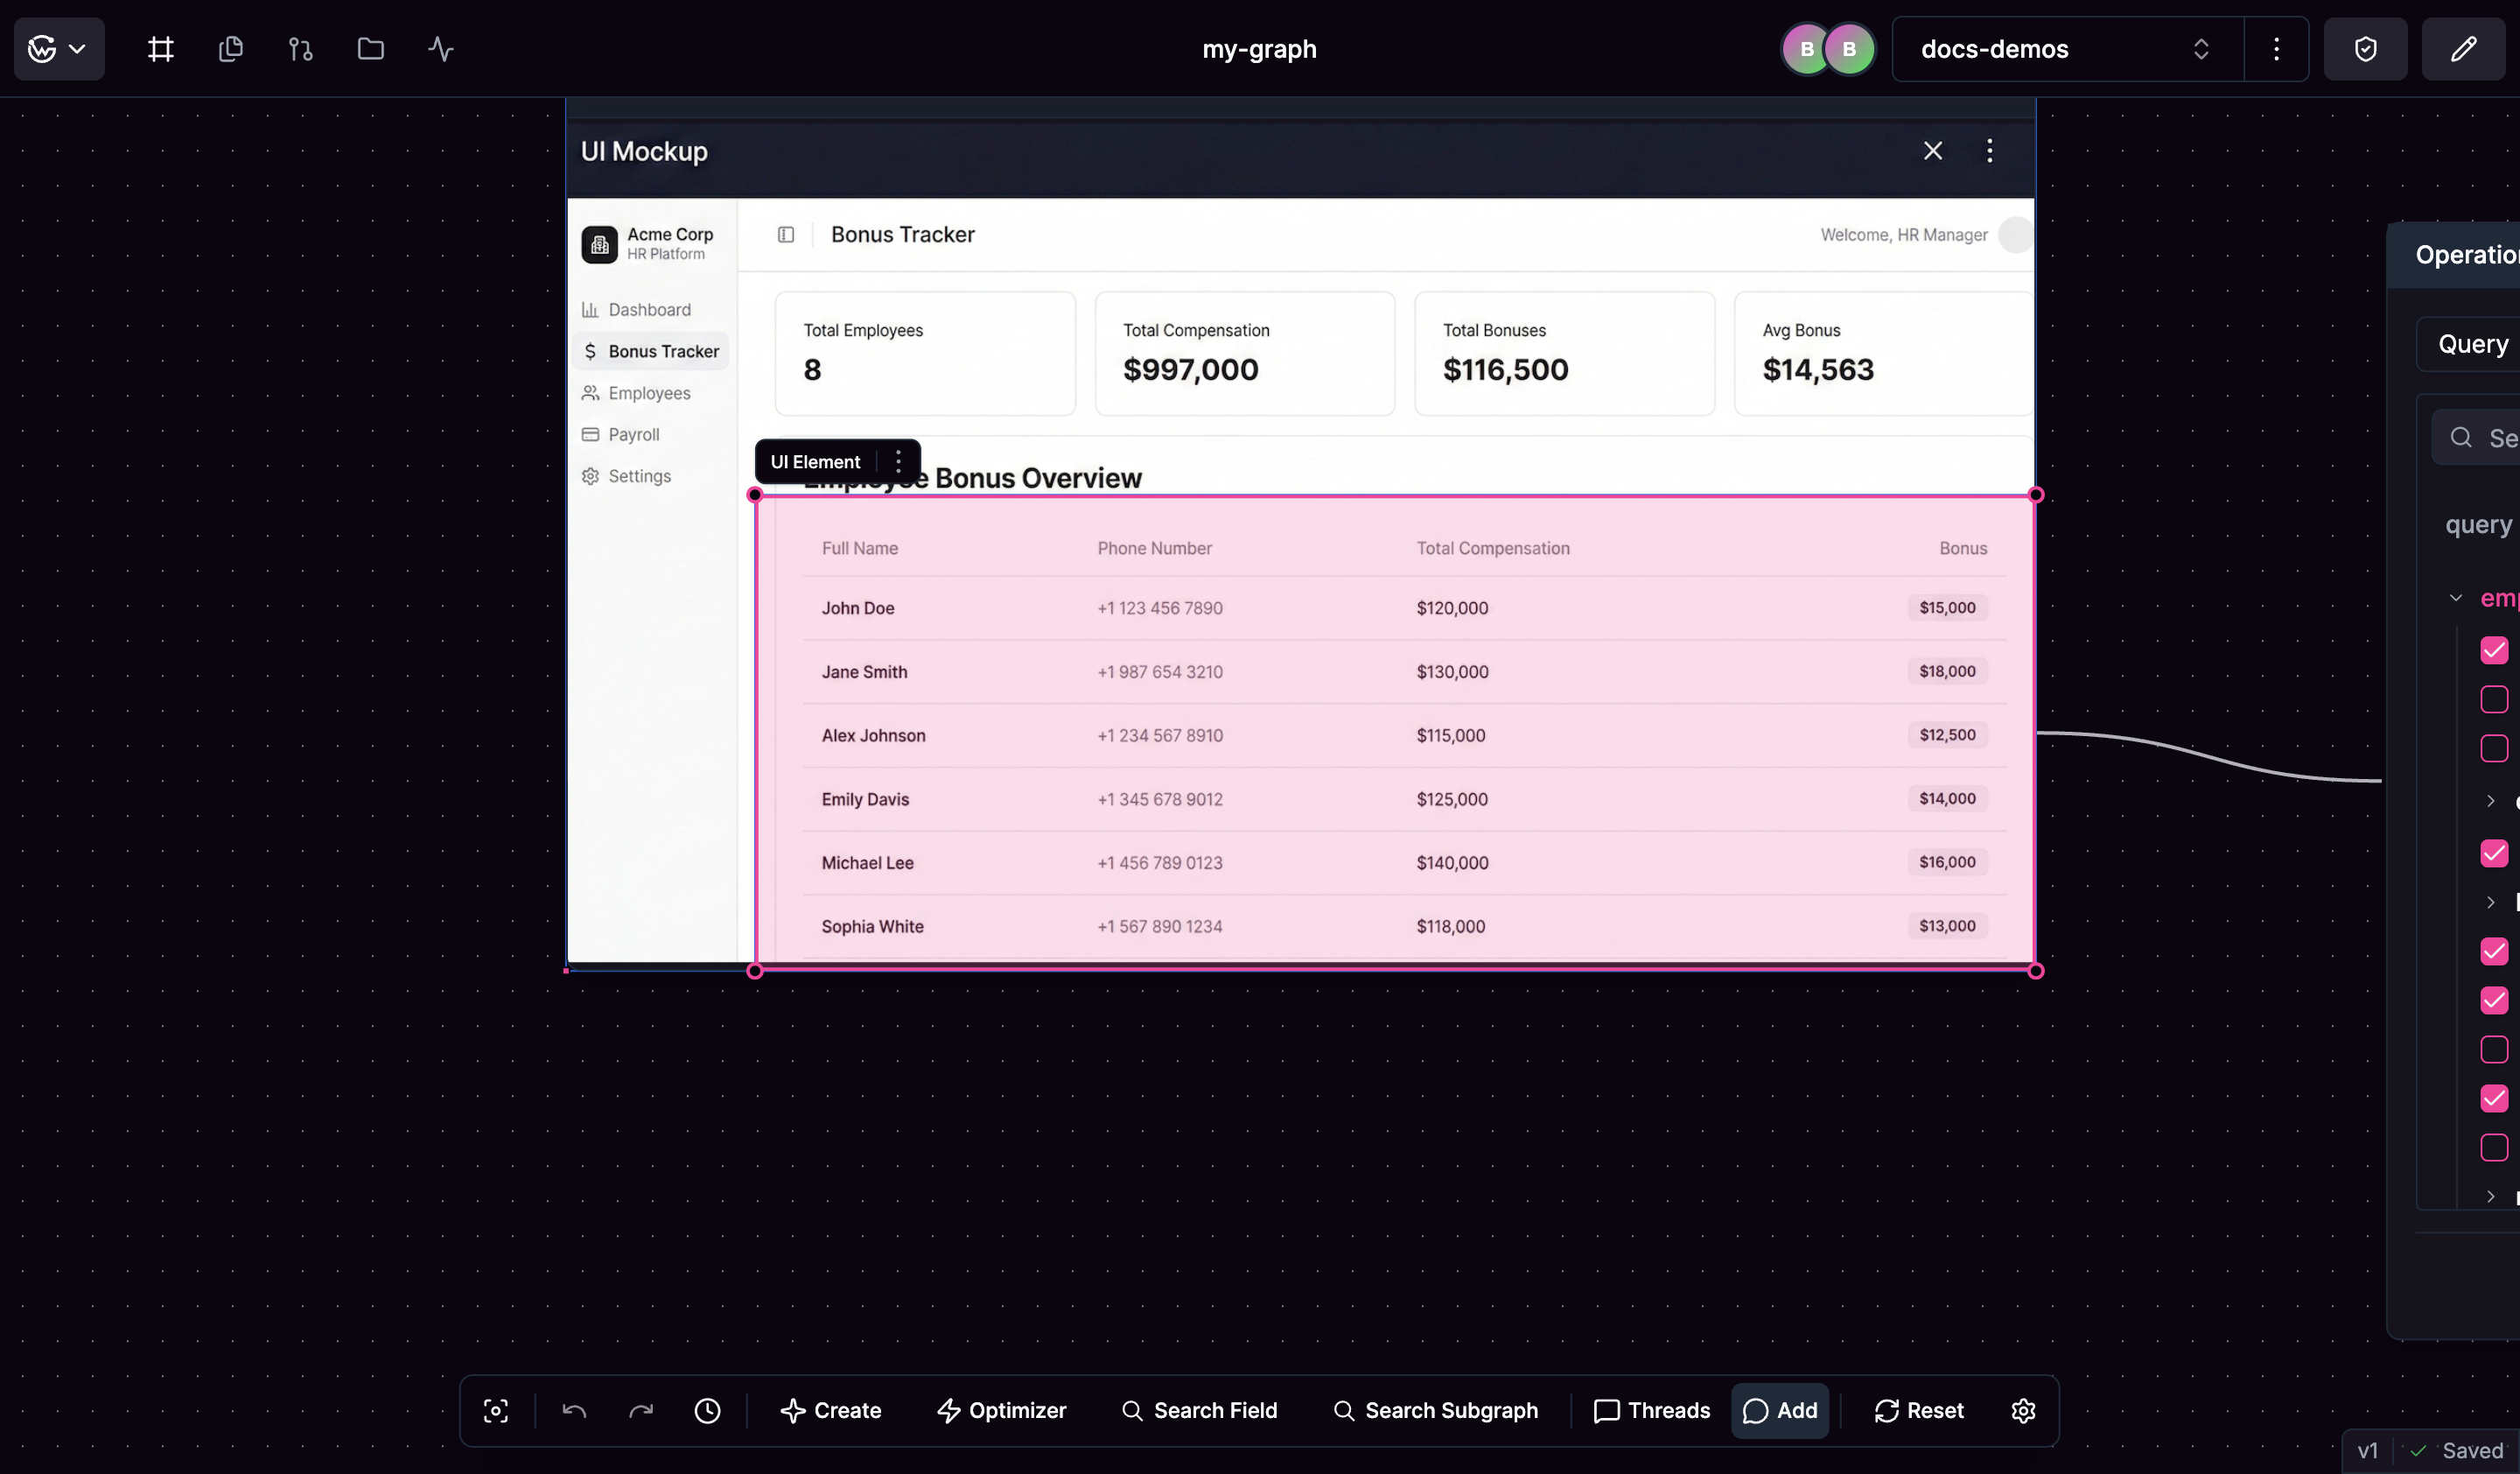Open the history clock icon

click(x=707, y=1410)
